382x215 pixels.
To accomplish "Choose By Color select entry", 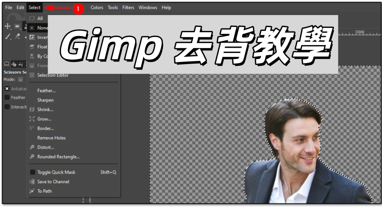I will click(x=38, y=56).
